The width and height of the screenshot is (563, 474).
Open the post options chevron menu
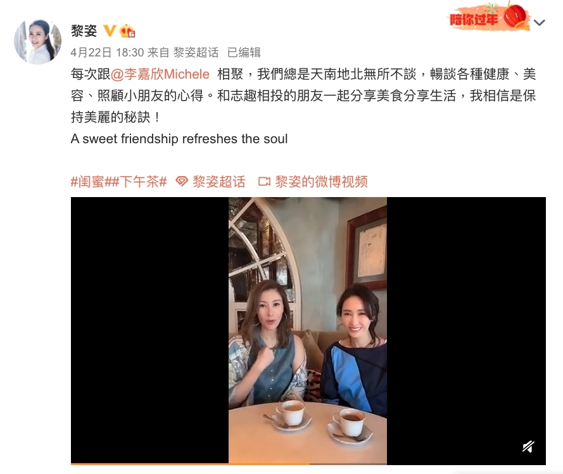(540, 23)
